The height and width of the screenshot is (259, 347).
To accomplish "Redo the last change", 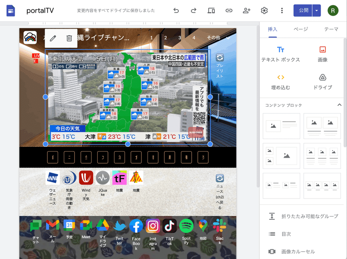I will [193, 10].
